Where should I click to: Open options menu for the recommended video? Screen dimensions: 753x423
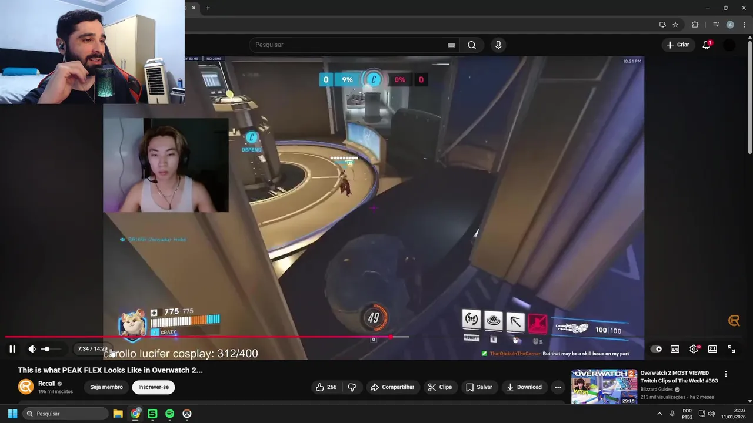[725, 374]
